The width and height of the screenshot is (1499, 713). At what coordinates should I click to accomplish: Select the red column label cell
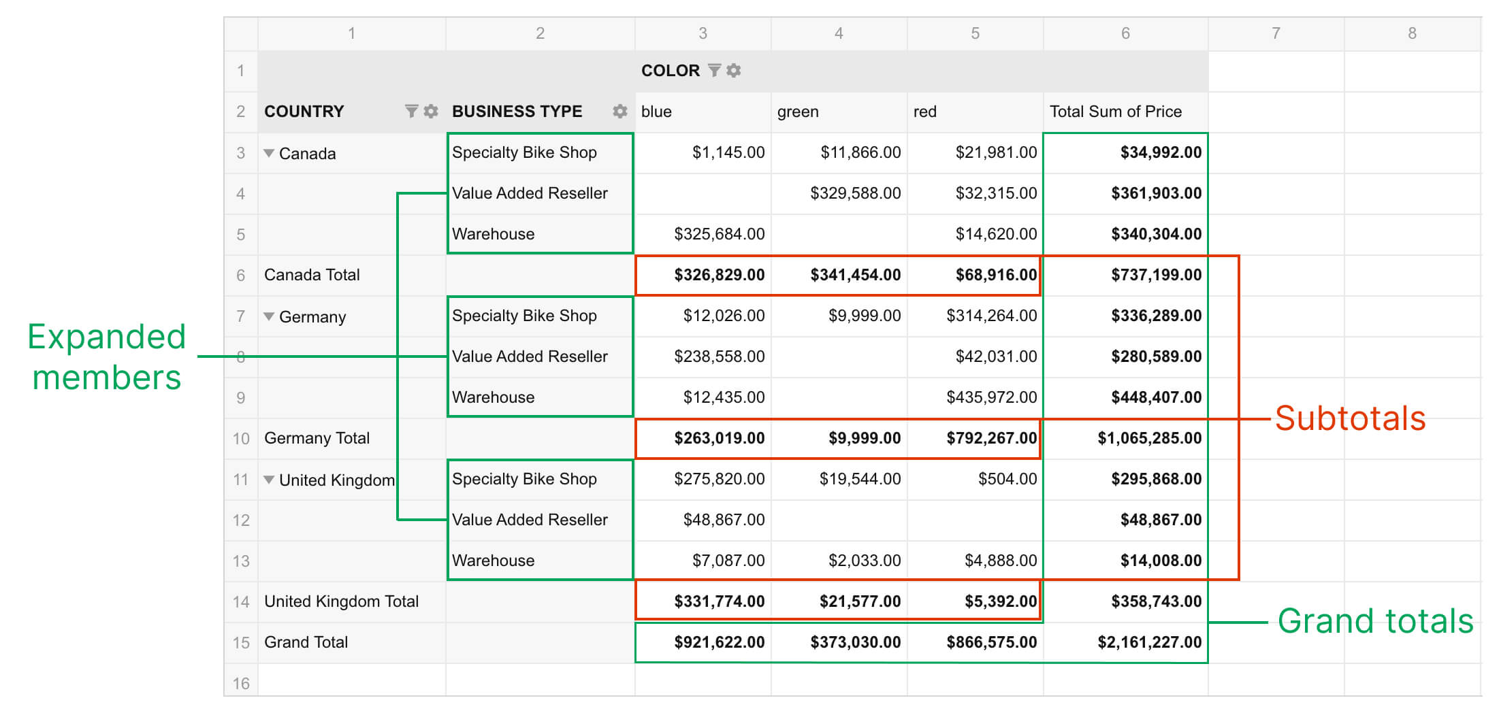[975, 112]
